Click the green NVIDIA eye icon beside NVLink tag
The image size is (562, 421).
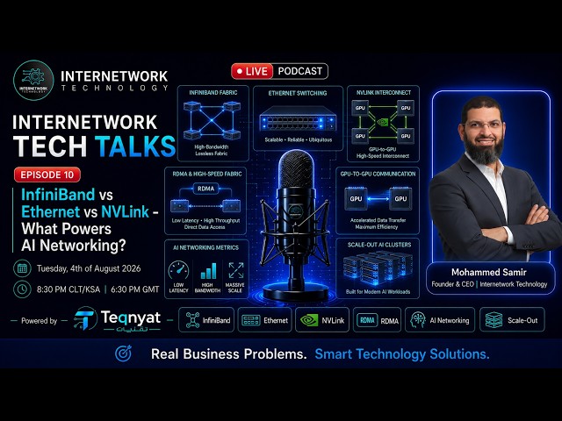click(309, 320)
